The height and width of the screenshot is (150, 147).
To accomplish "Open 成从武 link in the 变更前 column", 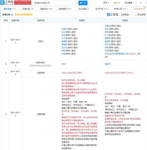I will click(65, 48).
